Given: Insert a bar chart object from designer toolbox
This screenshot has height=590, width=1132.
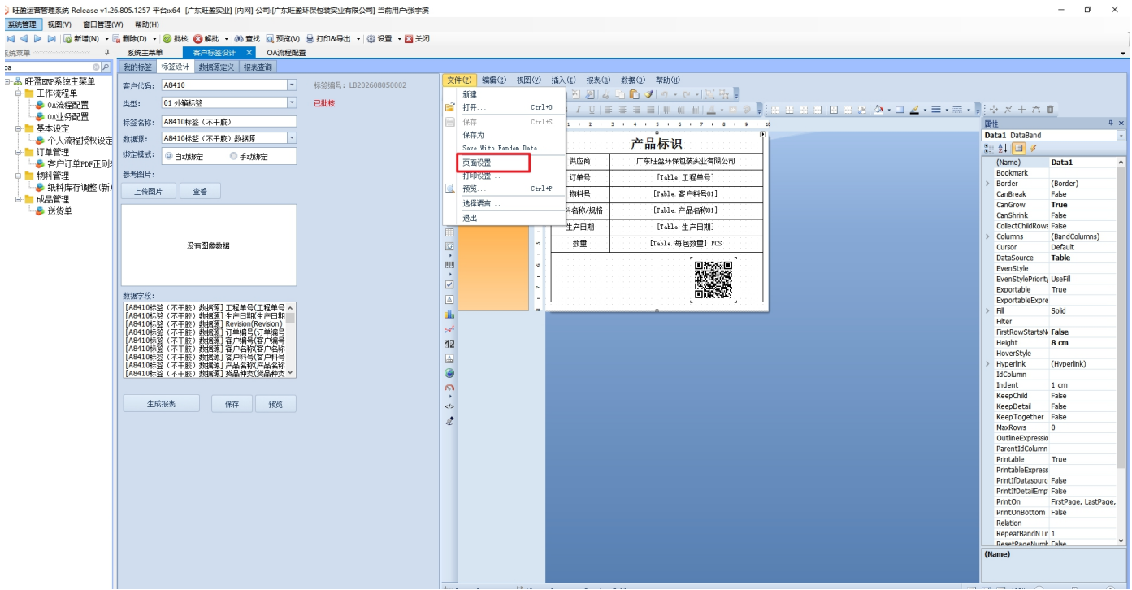Looking at the screenshot, I should pyautogui.click(x=449, y=315).
